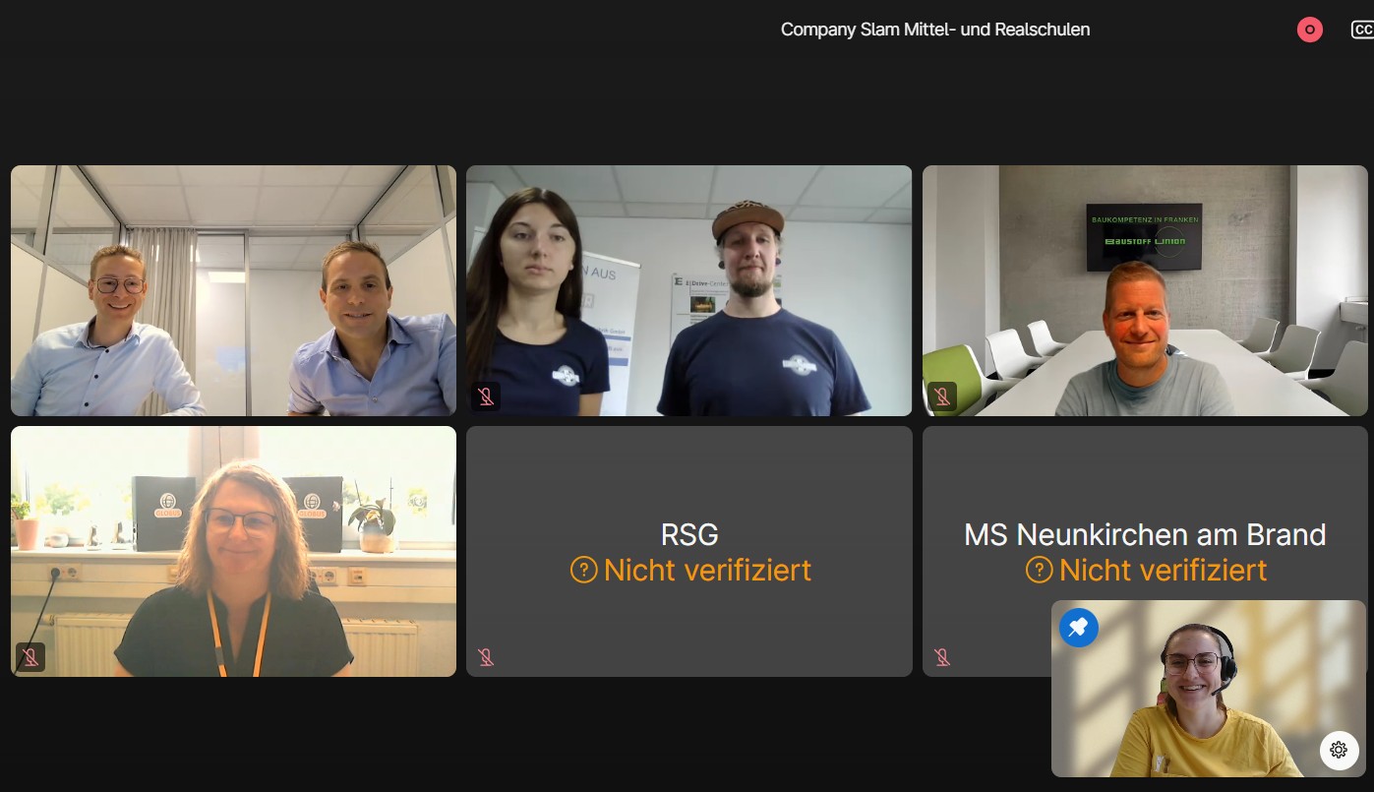Image resolution: width=1374 pixels, height=792 pixels.
Task: Click muted mic icon on orange lanyard woman's tile
Action: (30, 657)
